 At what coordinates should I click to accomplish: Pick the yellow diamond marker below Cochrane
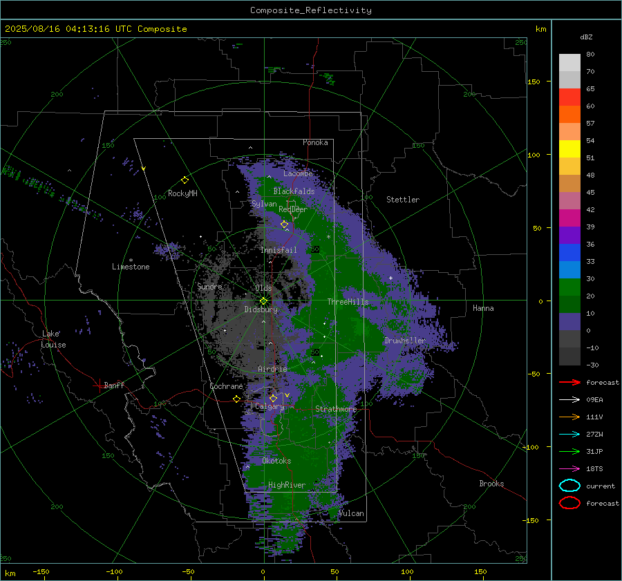[236, 399]
